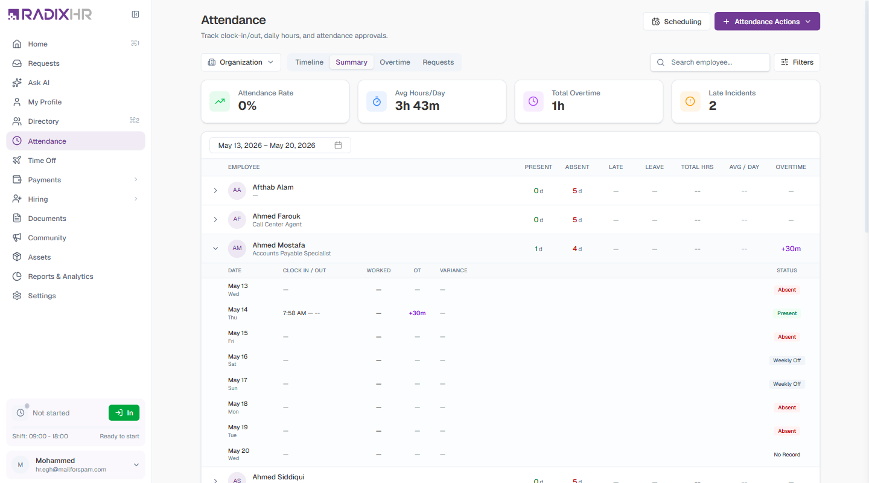869x483 pixels.
Task: Click the calendar icon in date range
Action: 338,146
